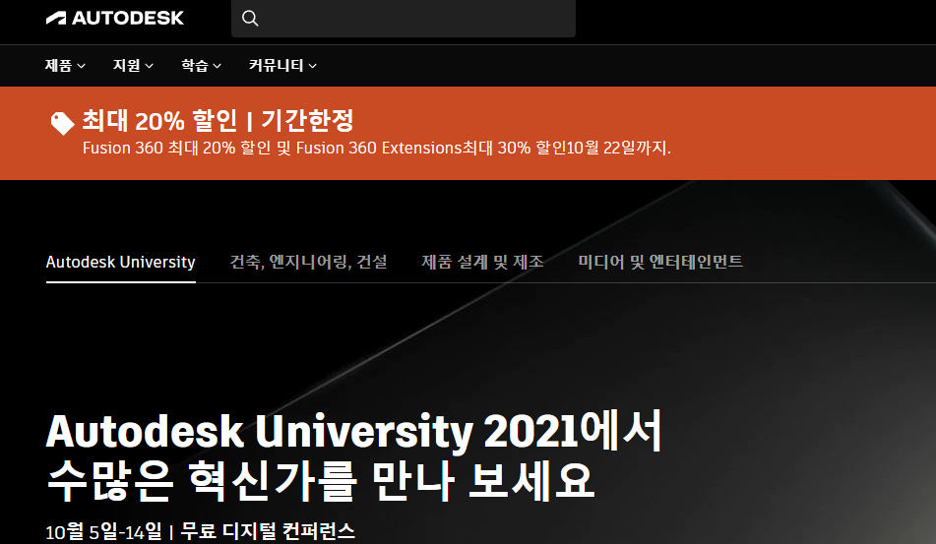Open the 지원 dropdown menu

[x=133, y=65]
